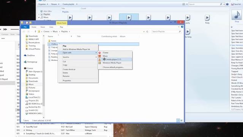
Task: Switch Explorer to large icons view
Action: (x=181, y=120)
